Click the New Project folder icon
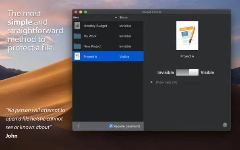The width and height of the screenshot is (240, 150). (77, 46)
